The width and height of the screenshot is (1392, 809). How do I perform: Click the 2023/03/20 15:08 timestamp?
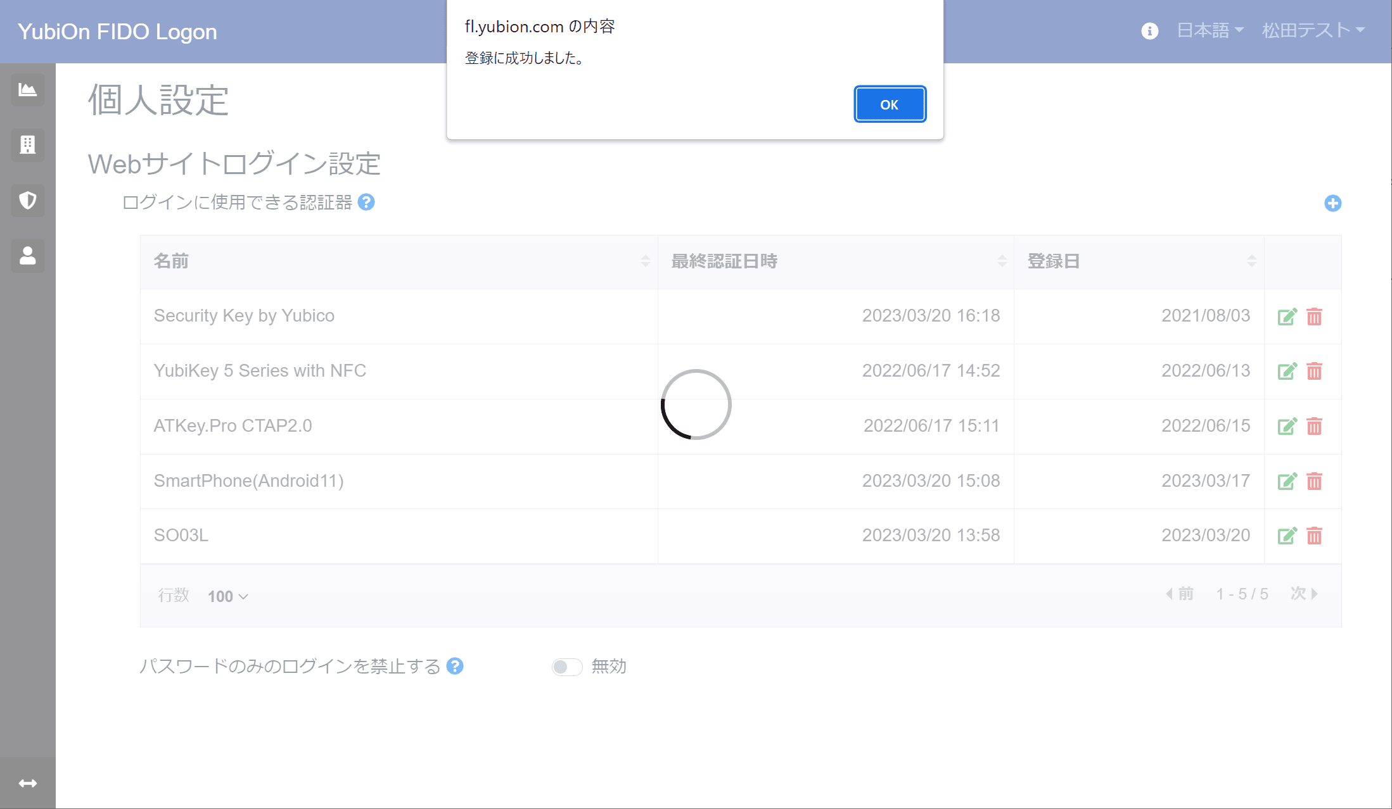tap(931, 481)
